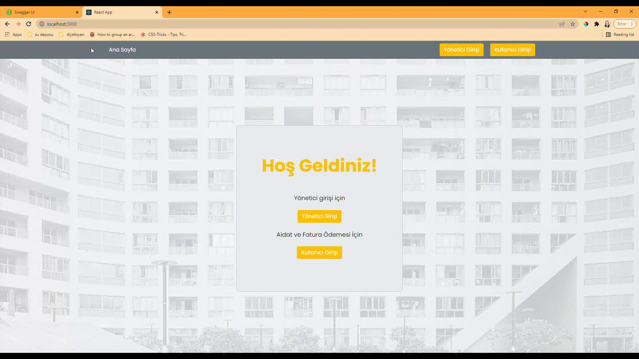Image resolution: width=639 pixels, height=359 pixels.
Task: Open the Extensions puzzle icon
Action: (597, 24)
